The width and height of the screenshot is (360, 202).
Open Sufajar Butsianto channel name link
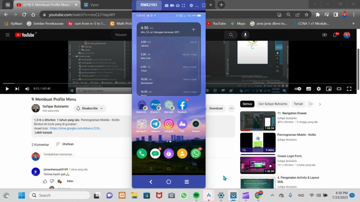point(55,106)
